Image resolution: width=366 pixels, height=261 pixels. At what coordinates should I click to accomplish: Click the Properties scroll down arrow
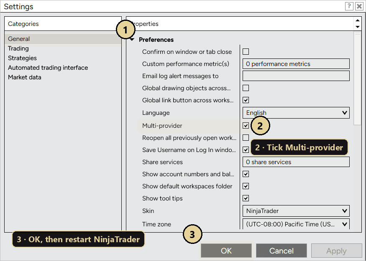pos(357,27)
